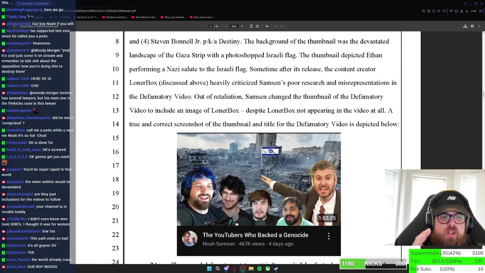The height and width of the screenshot is (273, 485).
Task: Click chat username UmbraKlaw
Action: pyautogui.click(x=16, y=130)
